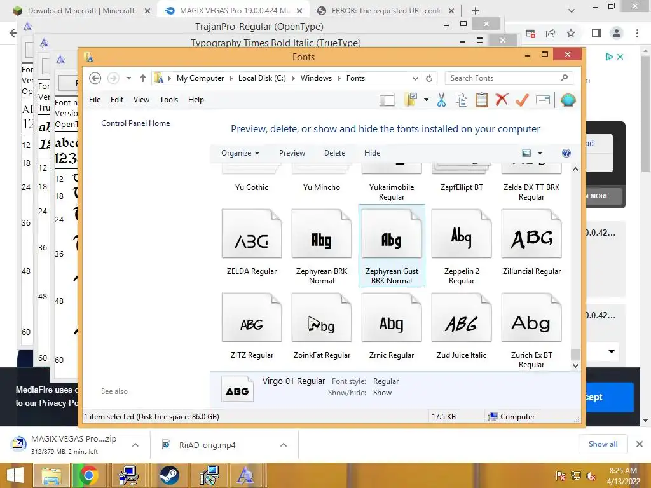Click the Fonts list scrollbar up arrow
The width and height of the screenshot is (651, 488).
(x=575, y=169)
